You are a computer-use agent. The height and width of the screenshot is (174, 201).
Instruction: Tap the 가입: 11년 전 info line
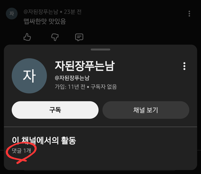coord(70,87)
